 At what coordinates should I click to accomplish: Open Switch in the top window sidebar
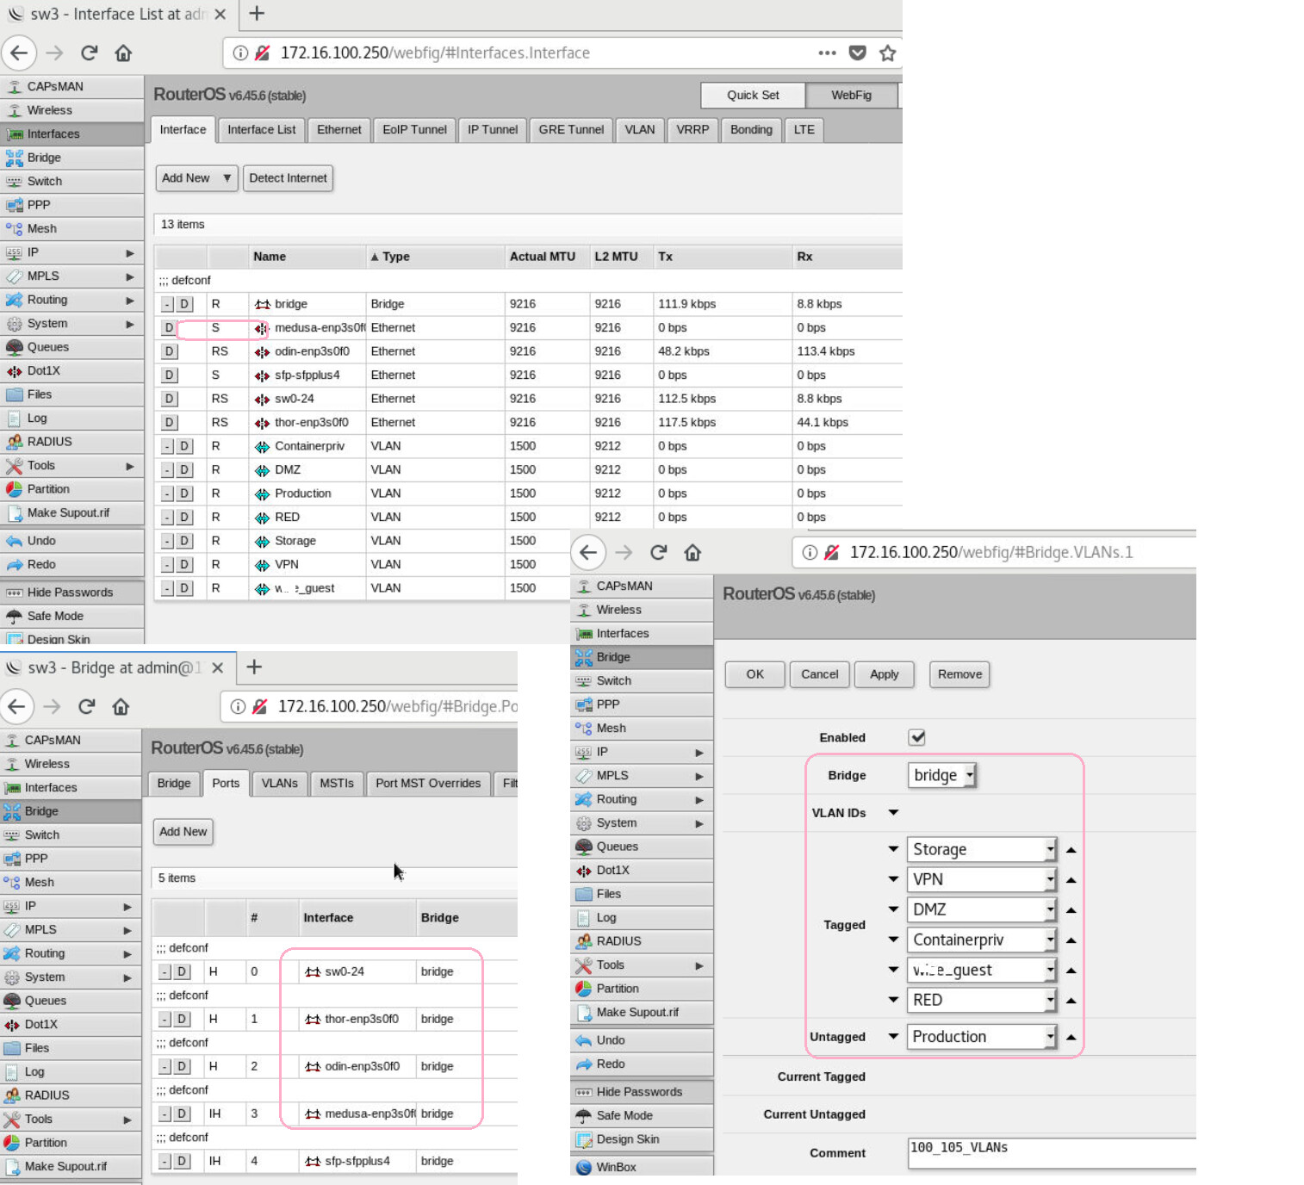point(71,181)
